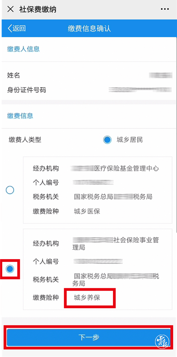
Task: Tap the 返回 back chevron arrow
Action: point(10,28)
